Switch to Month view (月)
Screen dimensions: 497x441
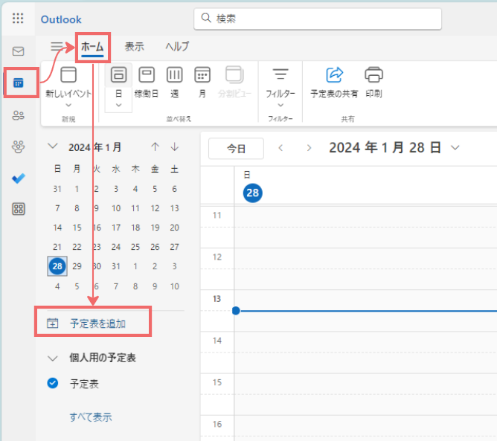[202, 81]
